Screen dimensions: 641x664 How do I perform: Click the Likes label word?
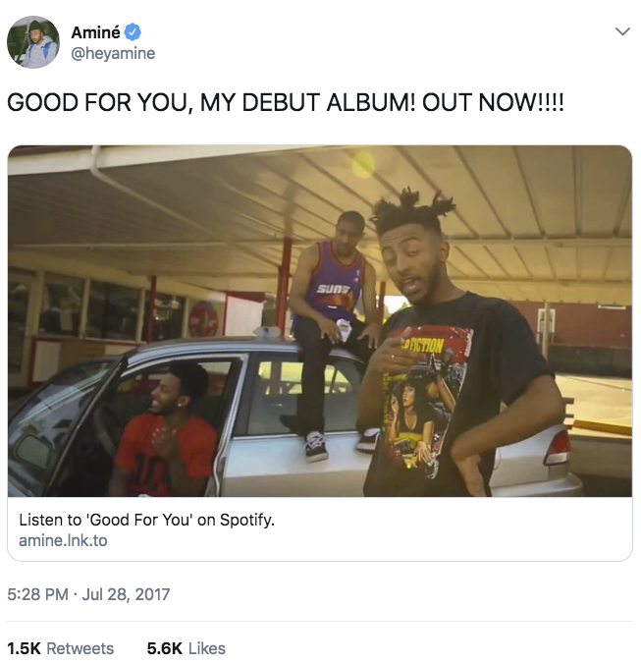(x=207, y=648)
